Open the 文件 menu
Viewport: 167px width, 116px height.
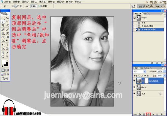click(7, 2)
